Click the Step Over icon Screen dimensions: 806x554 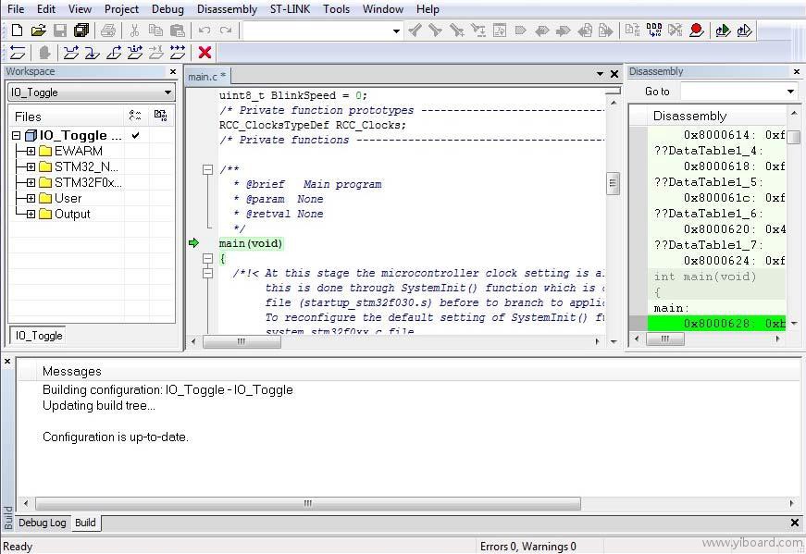71,53
